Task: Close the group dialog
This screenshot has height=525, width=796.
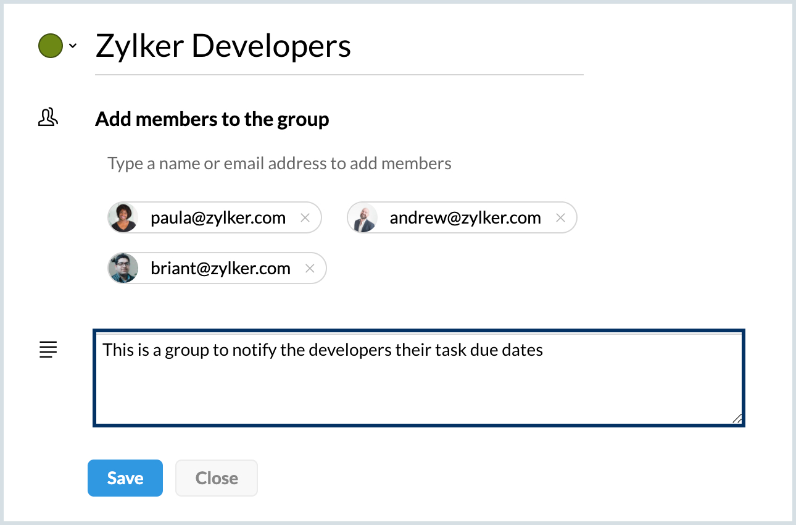Action: coord(217,478)
